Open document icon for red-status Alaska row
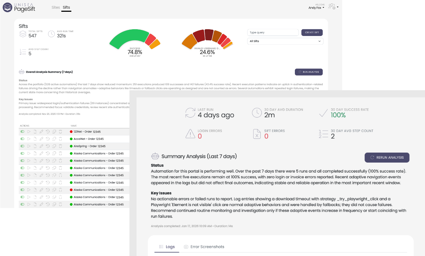Screen dimensions: 425x256 35,190
